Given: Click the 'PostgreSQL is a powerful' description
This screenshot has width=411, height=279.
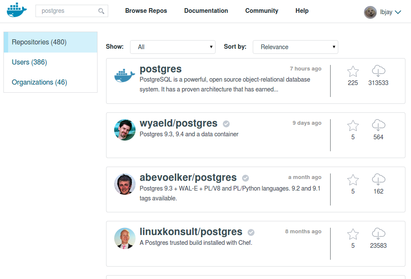Looking at the screenshot, I should 225,84.
